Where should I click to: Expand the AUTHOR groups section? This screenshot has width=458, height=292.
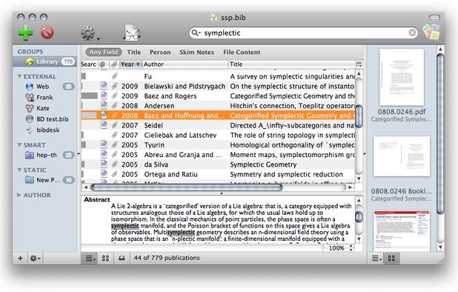click(x=19, y=195)
